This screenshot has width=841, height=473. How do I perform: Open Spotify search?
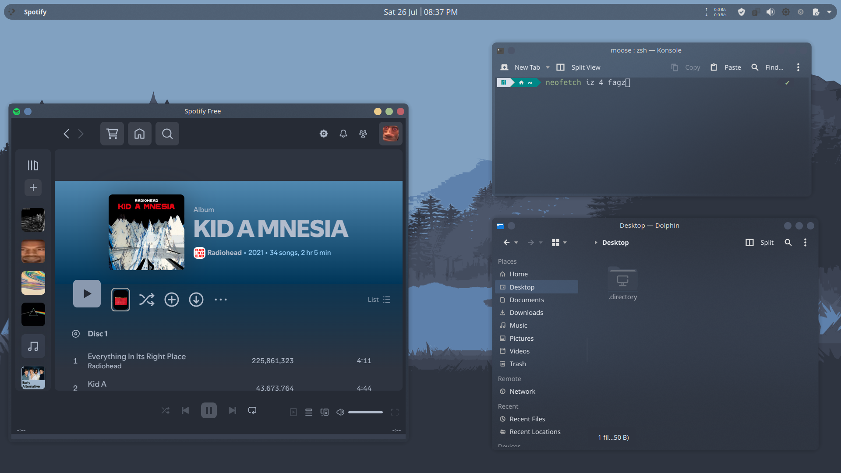coord(167,134)
